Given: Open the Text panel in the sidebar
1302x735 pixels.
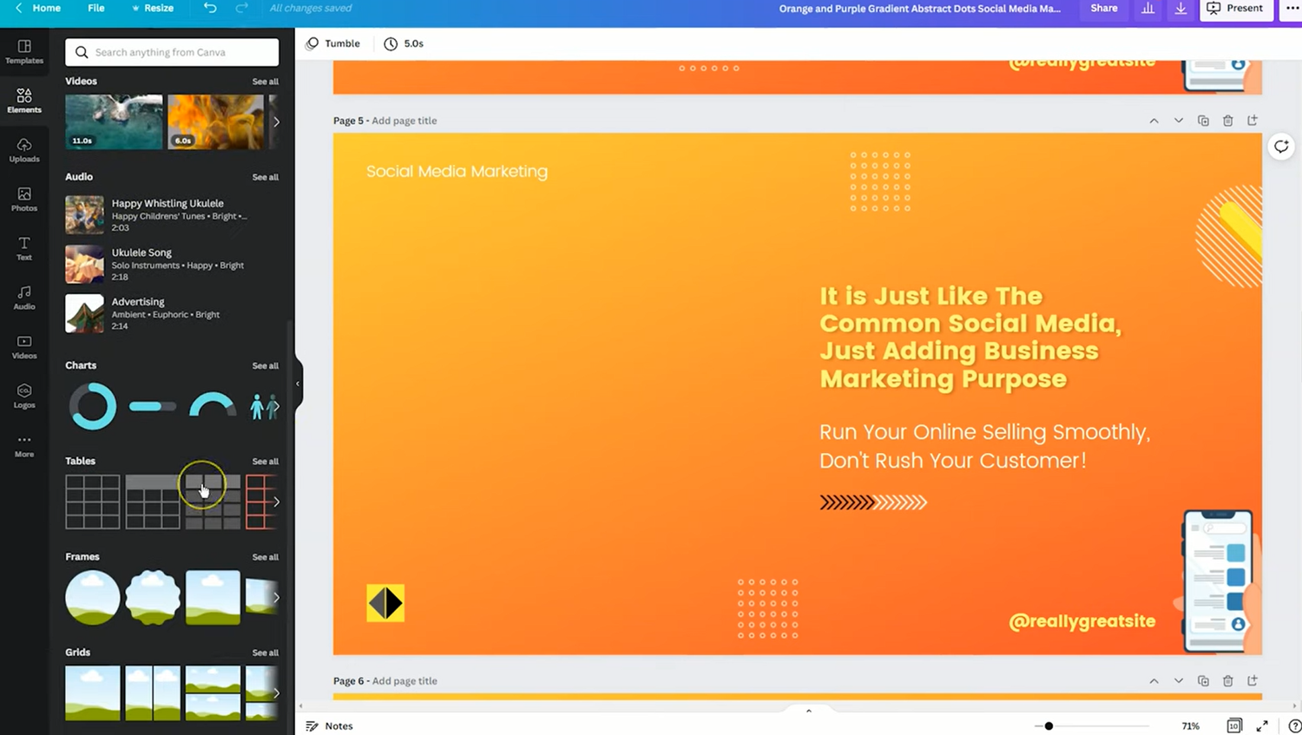Looking at the screenshot, I should tap(23, 248).
